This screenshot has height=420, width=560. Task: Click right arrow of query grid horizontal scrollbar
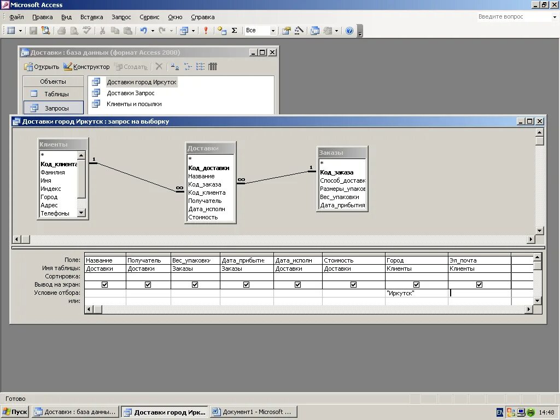529,310
